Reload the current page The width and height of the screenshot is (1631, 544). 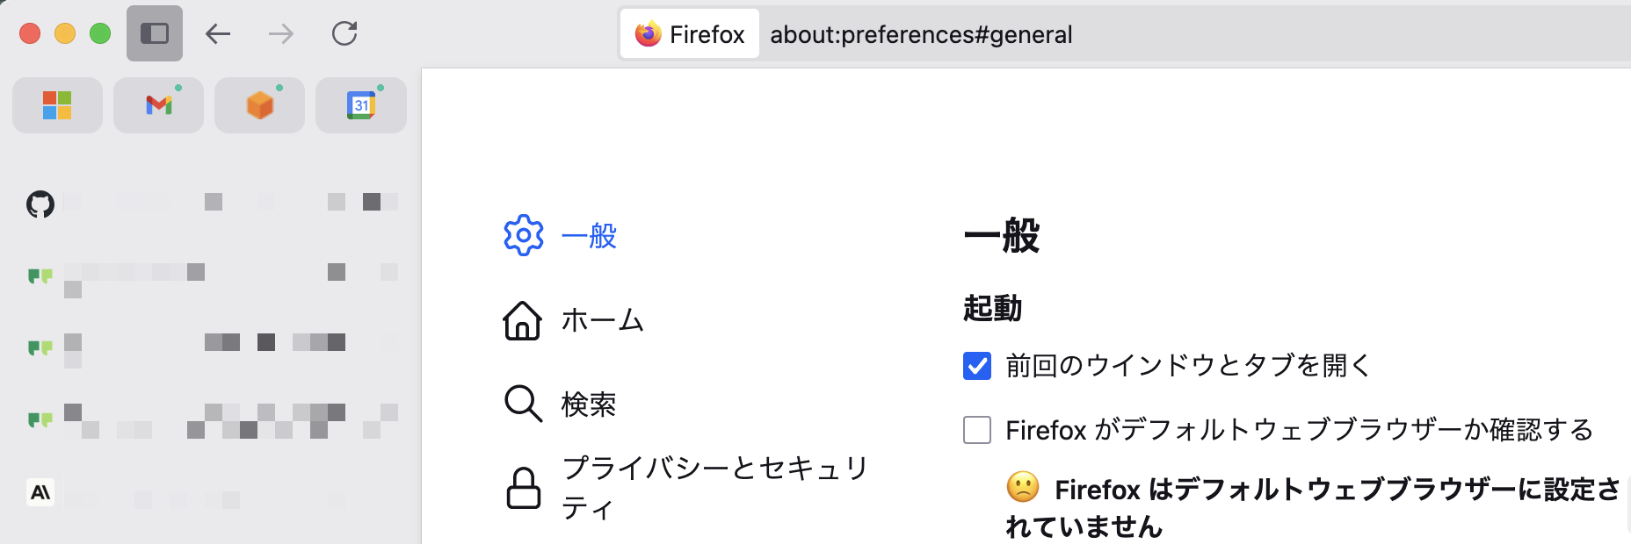[x=344, y=34]
